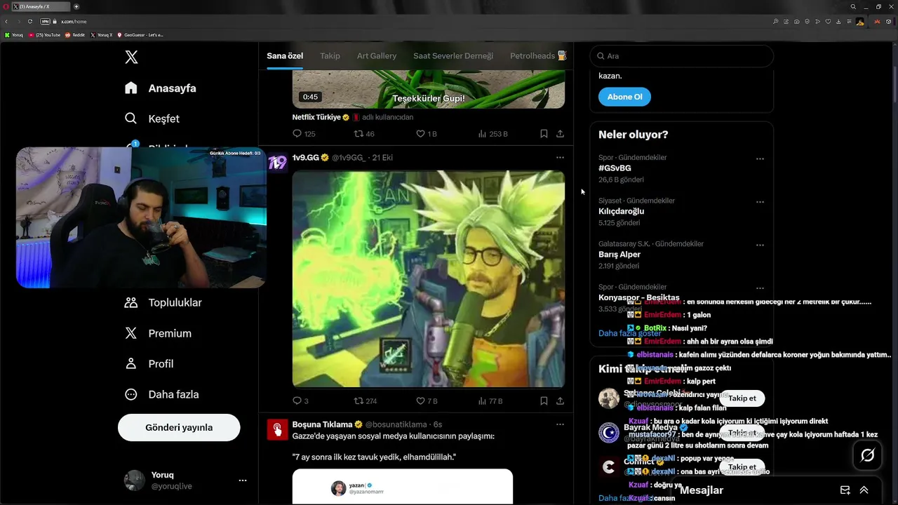Repost the Netflix Türkiye post with 46 reposts
The image size is (898, 505).
[358, 133]
